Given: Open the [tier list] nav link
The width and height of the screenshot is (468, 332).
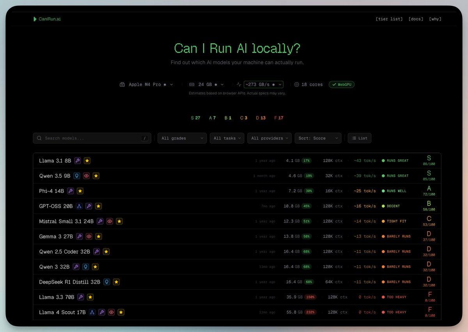Looking at the screenshot, I should click(x=389, y=19).
